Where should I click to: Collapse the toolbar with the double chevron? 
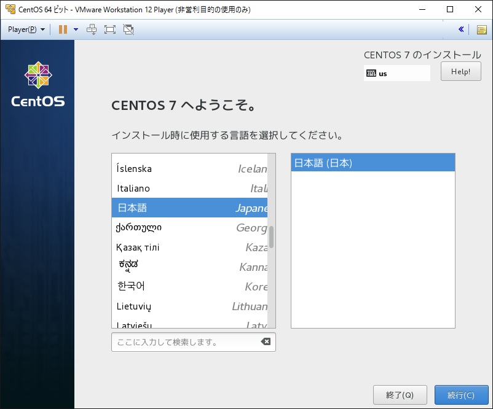point(462,29)
